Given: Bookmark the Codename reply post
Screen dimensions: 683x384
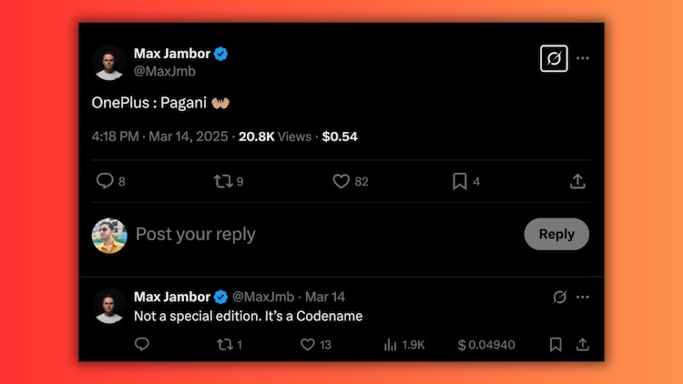Looking at the screenshot, I should click(556, 344).
